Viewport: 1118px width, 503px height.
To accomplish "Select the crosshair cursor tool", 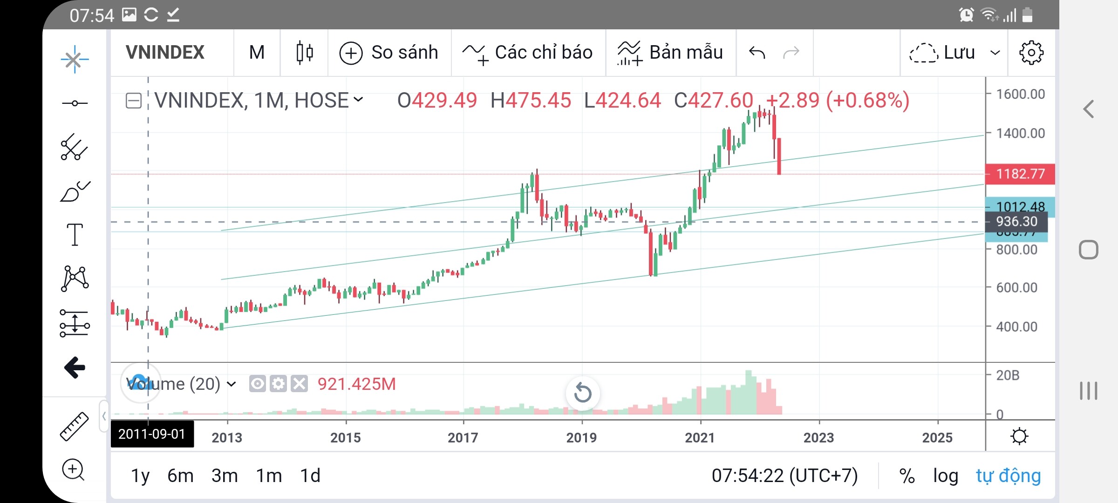I will 75,60.
